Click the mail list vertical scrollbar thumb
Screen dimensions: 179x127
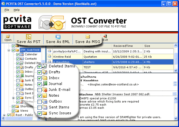tap(176, 59)
